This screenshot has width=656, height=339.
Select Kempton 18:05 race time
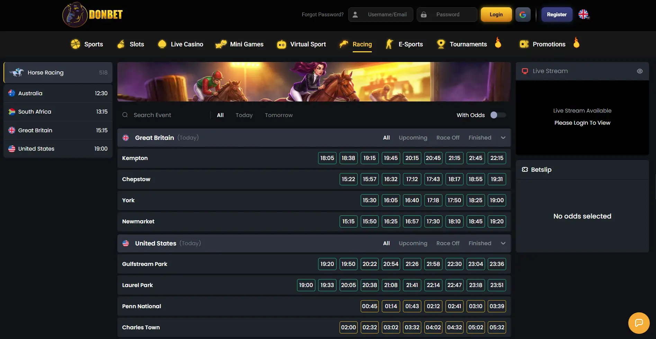(327, 158)
